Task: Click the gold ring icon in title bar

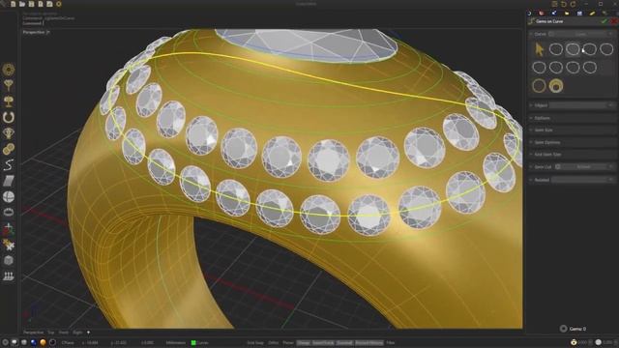Action: click(59, 4)
